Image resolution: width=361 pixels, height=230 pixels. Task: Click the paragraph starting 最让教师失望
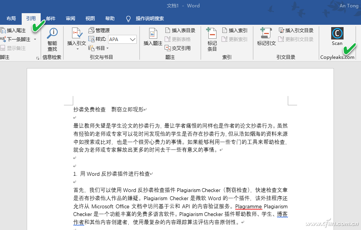tap(180, 138)
